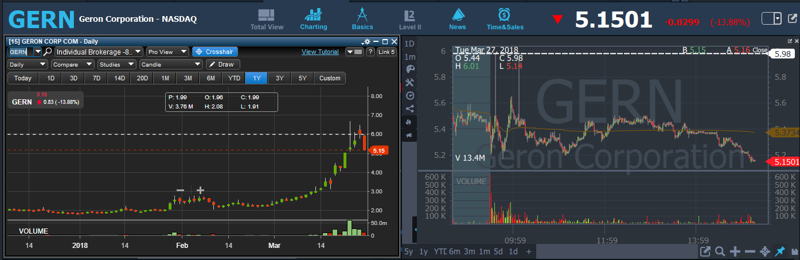Click the magnifier zoom icon under right chart
The height and width of the screenshot is (260, 800).
[x=720, y=251]
